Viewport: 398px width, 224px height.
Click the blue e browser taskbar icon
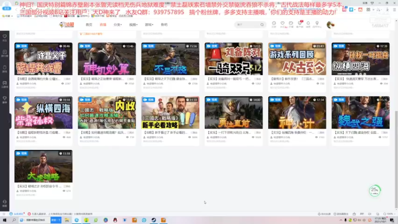coord(77,220)
